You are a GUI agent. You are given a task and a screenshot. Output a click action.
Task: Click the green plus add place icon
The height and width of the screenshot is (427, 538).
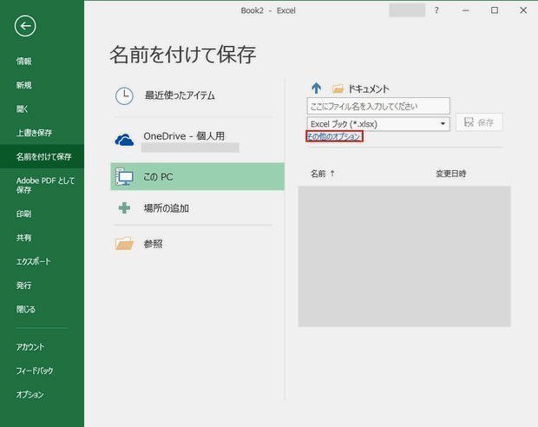click(x=124, y=208)
